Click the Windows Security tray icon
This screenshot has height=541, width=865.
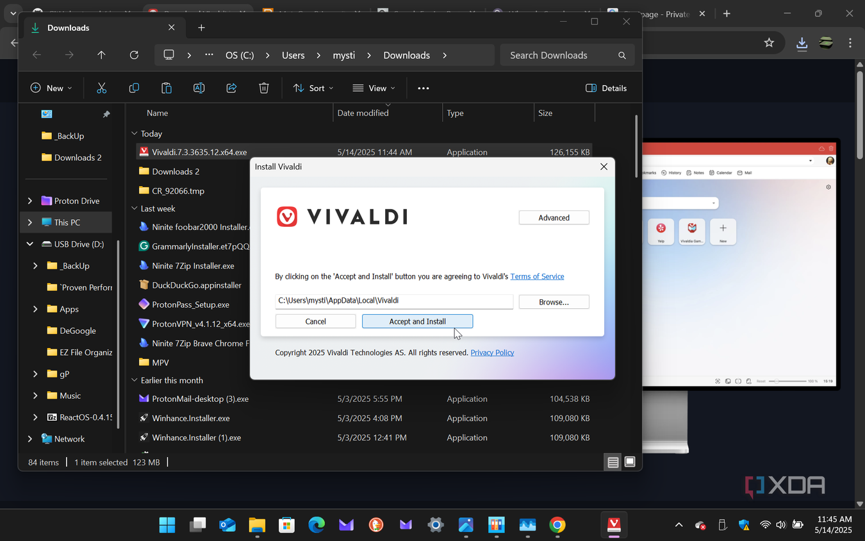click(744, 525)
